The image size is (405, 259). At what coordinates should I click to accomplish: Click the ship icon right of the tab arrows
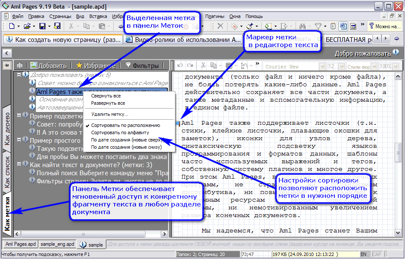coord(397,39)
